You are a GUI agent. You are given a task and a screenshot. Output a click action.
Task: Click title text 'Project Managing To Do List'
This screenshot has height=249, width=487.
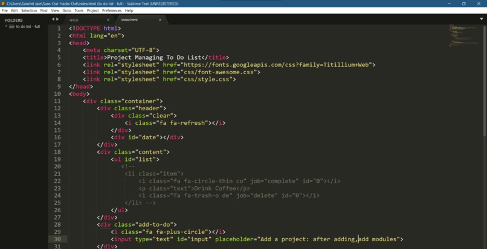154,58
